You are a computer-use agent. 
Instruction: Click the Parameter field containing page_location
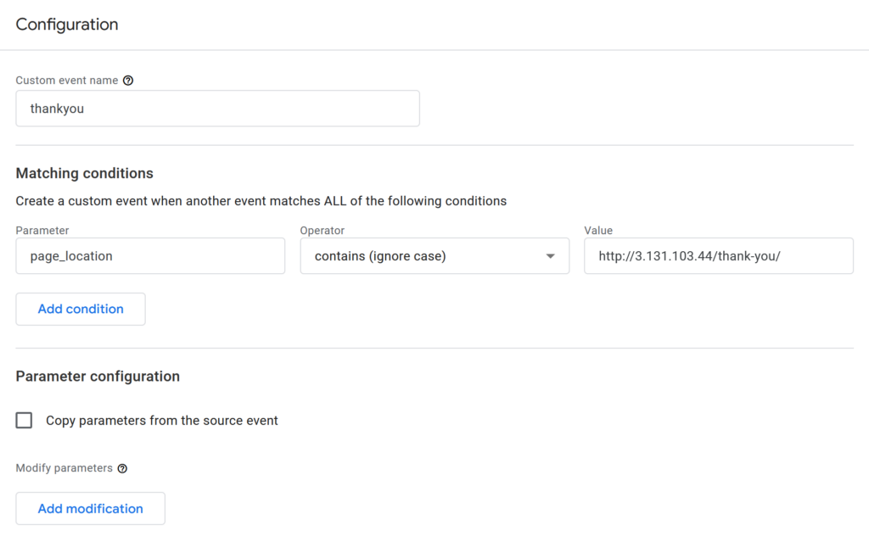pyautogui.click(x=150, y=256)
